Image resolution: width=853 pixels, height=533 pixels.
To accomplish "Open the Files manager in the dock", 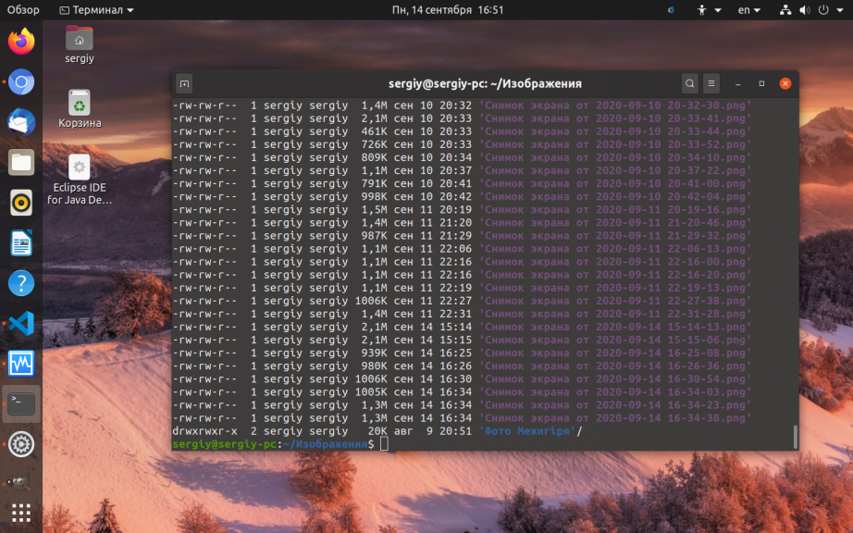I will tap(21, 163).
